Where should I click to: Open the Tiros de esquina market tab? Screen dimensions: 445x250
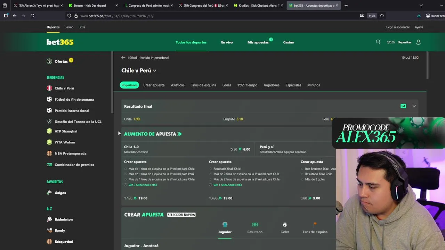pos(203,85)
